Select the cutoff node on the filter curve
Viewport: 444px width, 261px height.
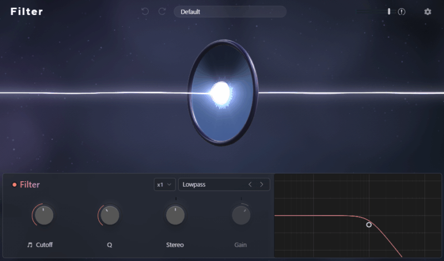pyautogui.click(x=369, y=224)
